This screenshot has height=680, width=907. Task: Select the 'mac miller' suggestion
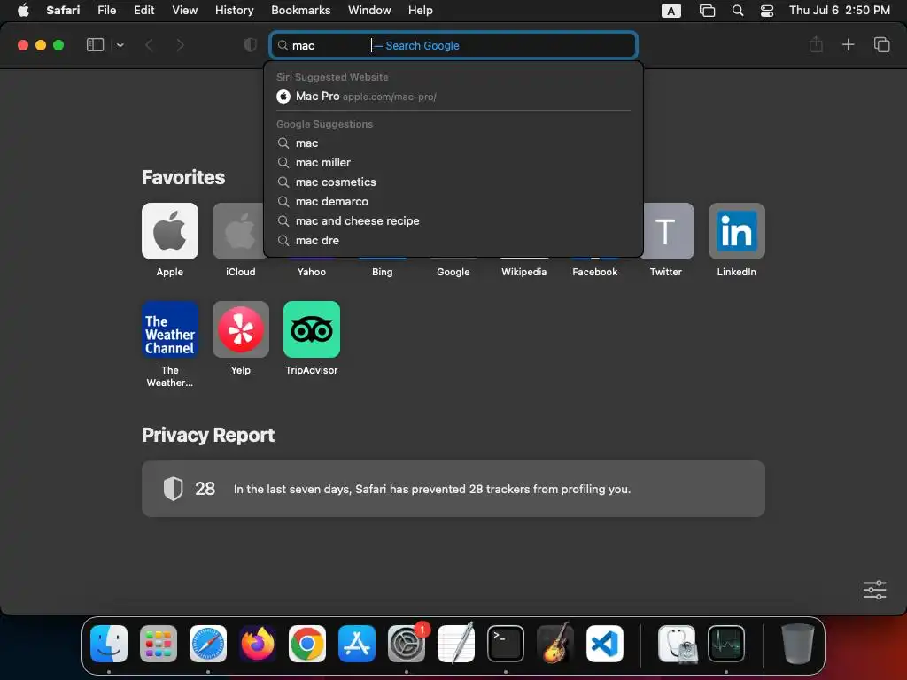(x=453, y=163)
